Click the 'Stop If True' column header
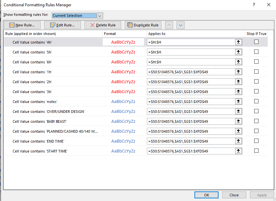Viewport: 276px width, 201px height. click(256, 34)
